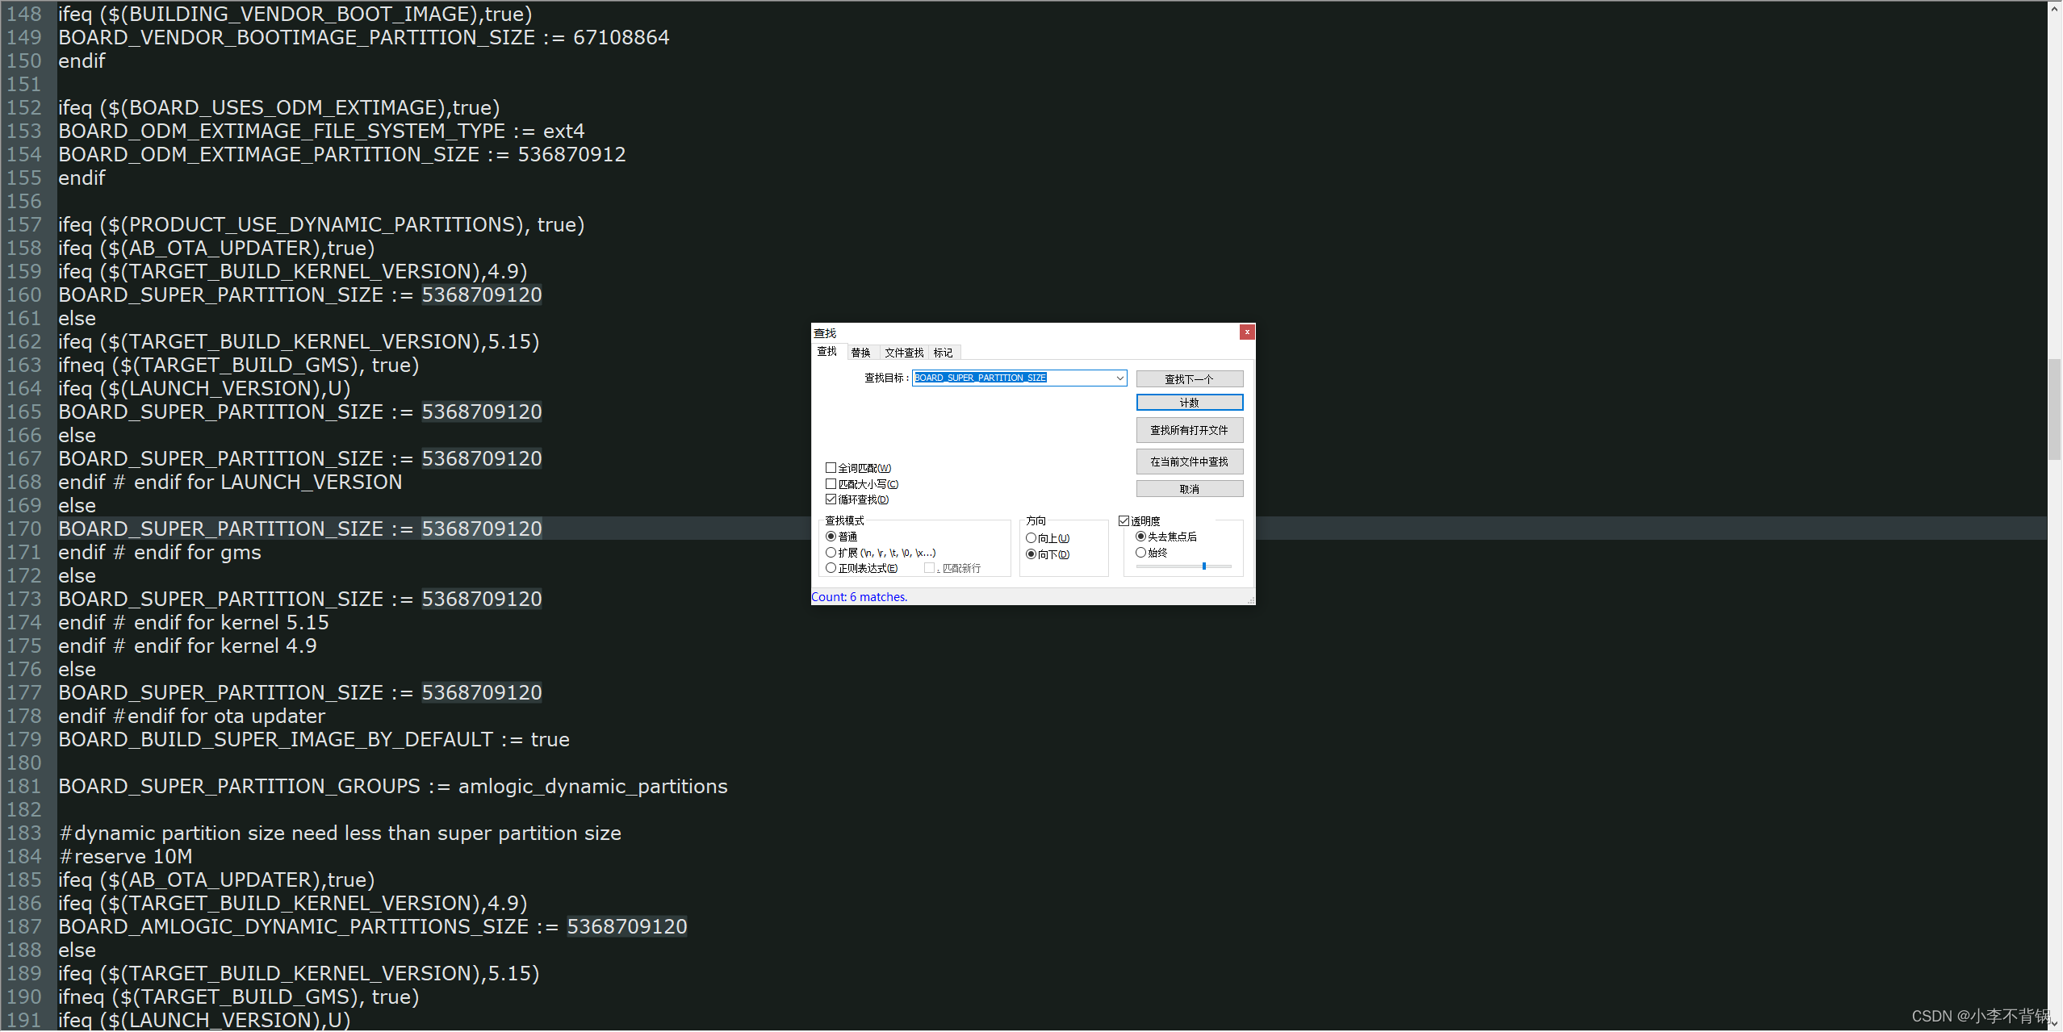Click 'ext4' on line 153
This screenshot has width=2063, height=1032.
(564, 132)
